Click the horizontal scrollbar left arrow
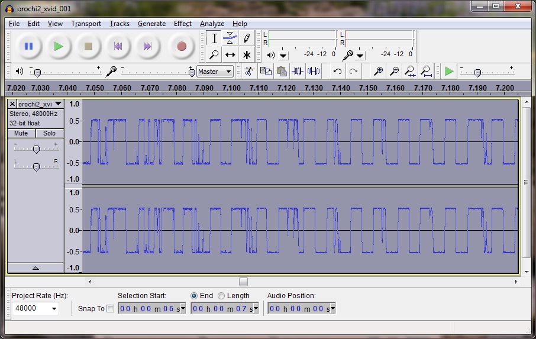The image size is (536, 339). 90,282
